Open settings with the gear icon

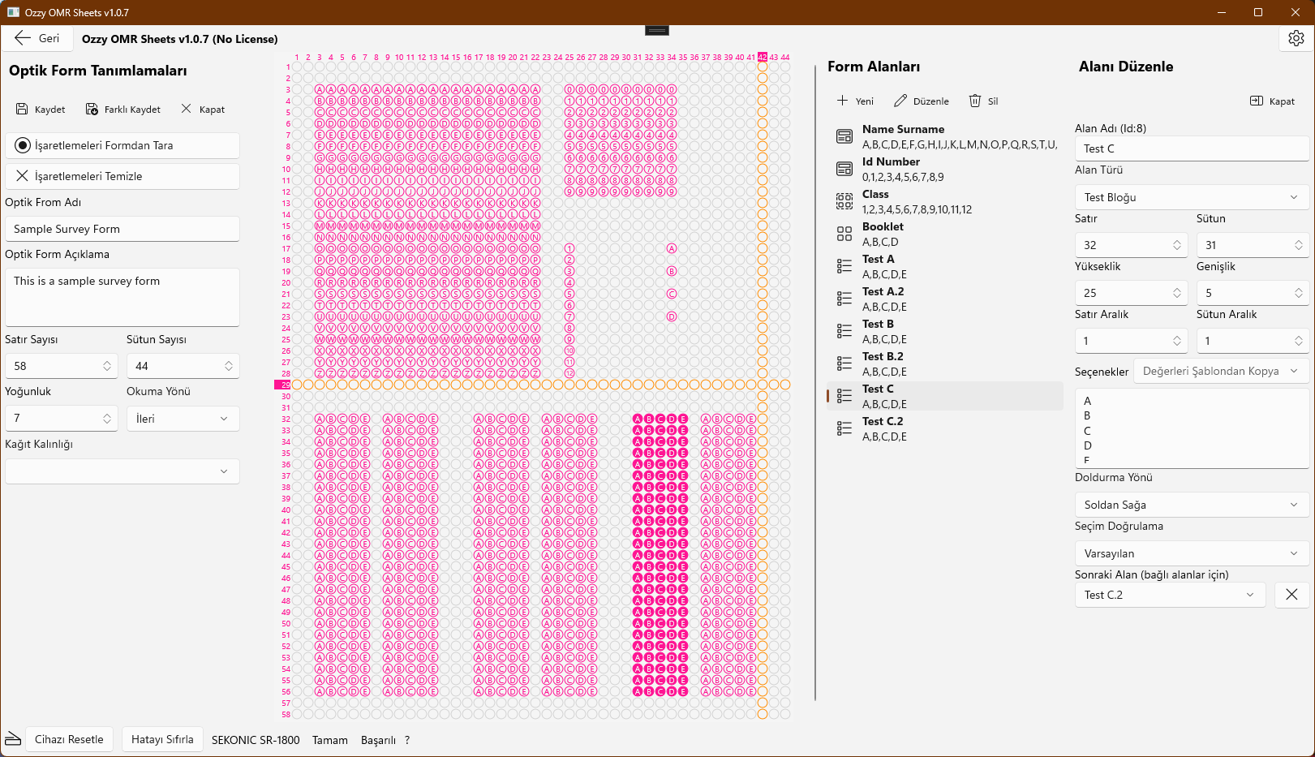1296,38
